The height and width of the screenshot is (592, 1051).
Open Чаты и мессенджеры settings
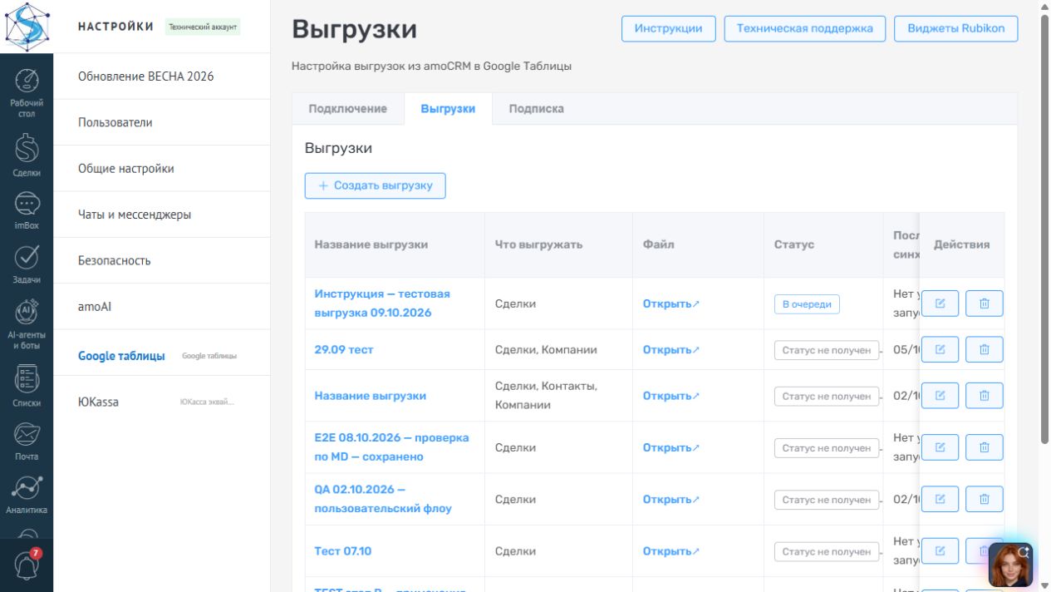point(162,215)
